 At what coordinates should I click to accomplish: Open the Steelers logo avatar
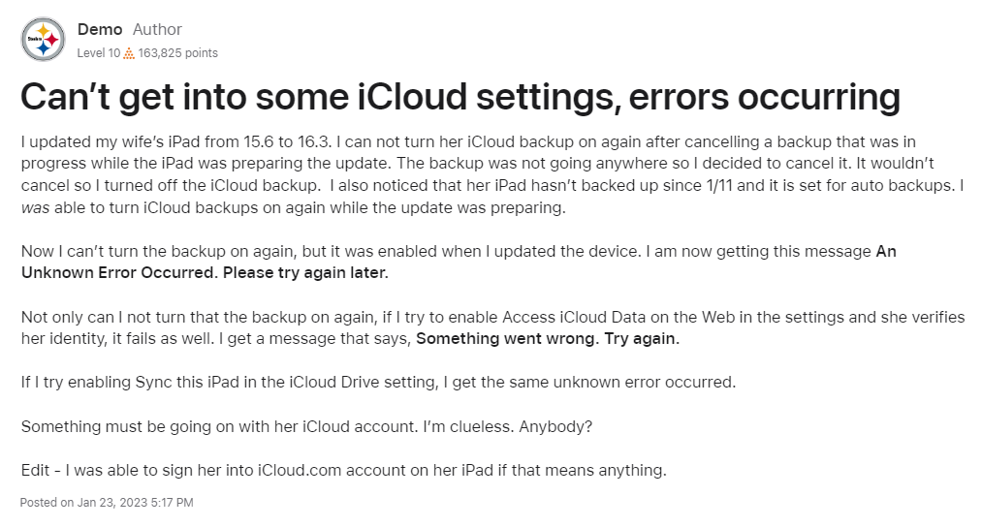click(44, 40)
